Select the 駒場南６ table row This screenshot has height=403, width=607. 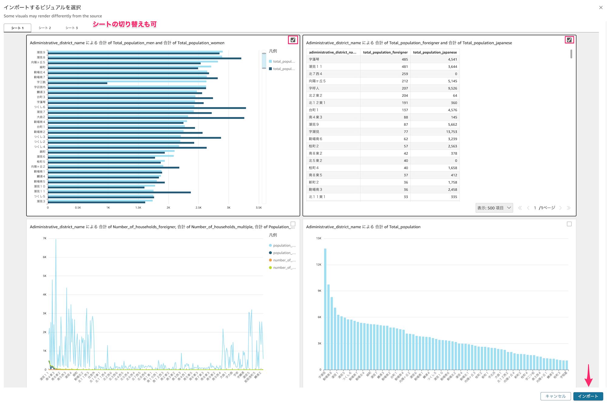(x=383, y=139)
